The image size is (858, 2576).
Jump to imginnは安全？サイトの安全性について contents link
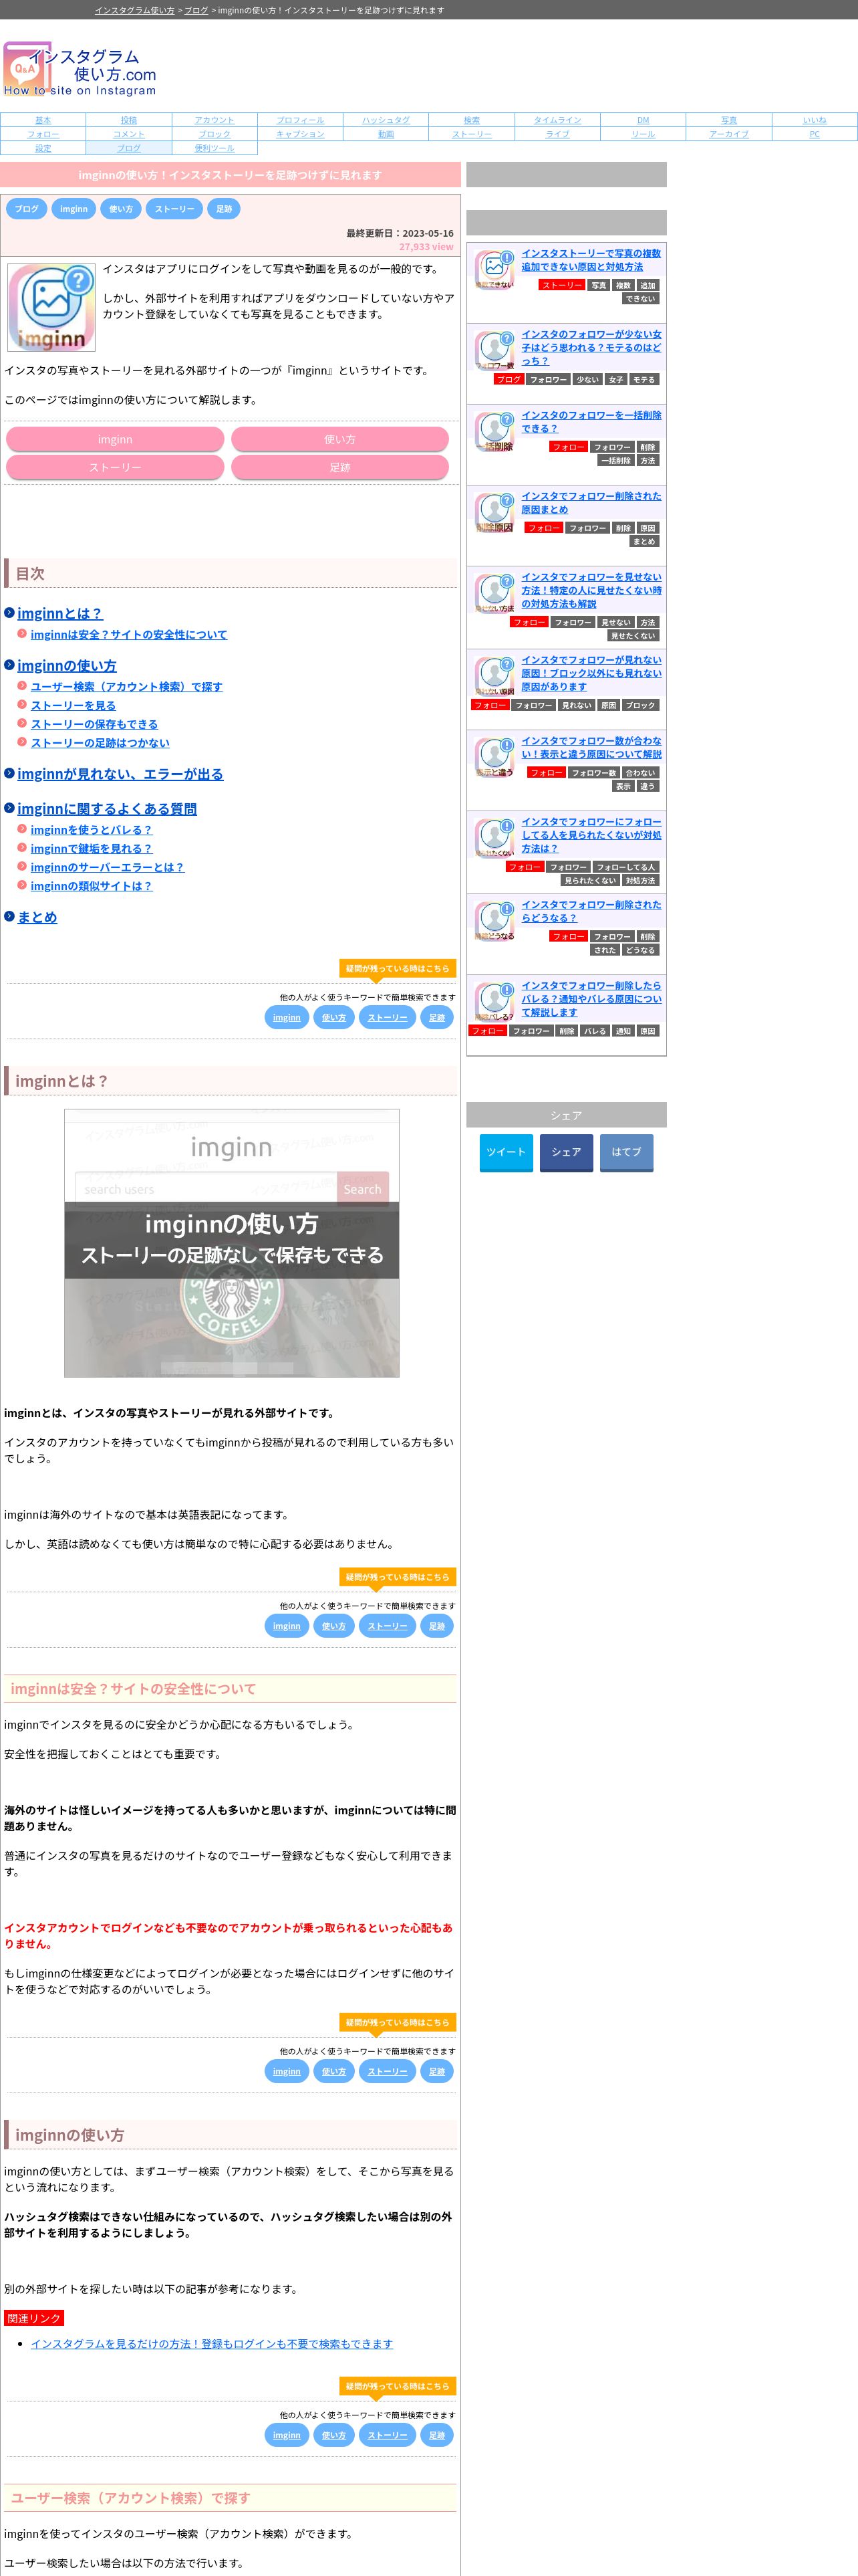[129, 635]
